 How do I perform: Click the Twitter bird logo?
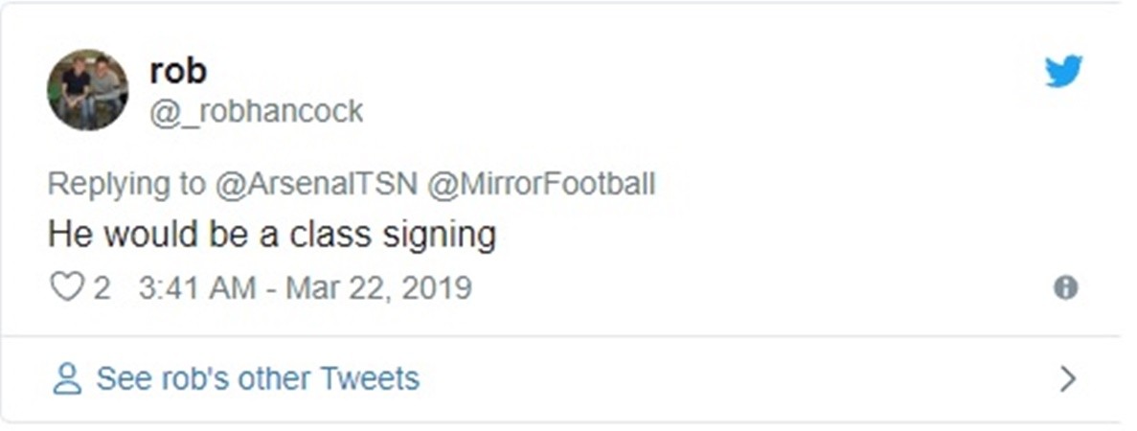click(x=1063, y=72)
